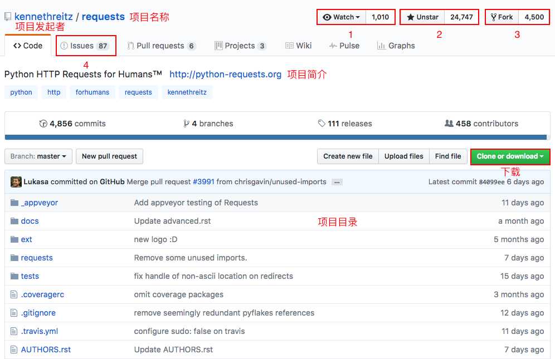Open the Graphs tab

pos(396,46)
